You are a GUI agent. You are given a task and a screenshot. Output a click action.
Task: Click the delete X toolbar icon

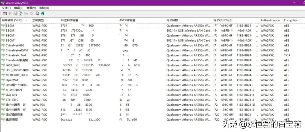(x=10, y=14)
